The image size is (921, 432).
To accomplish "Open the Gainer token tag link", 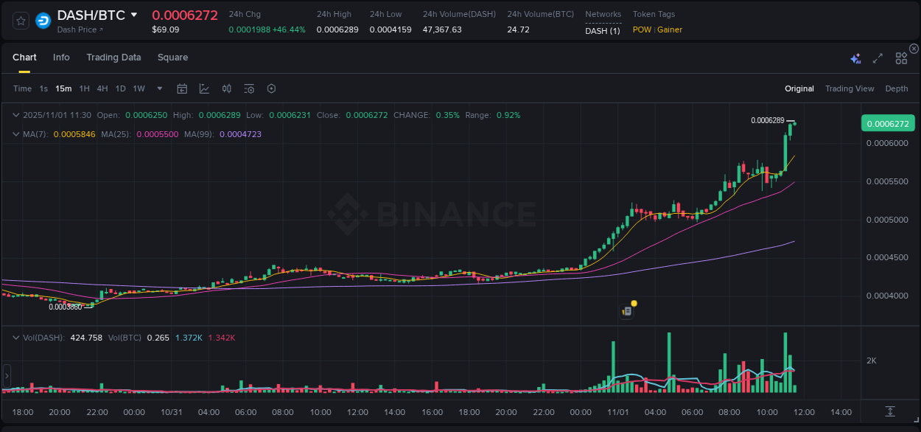I will [x=669, y=29].
